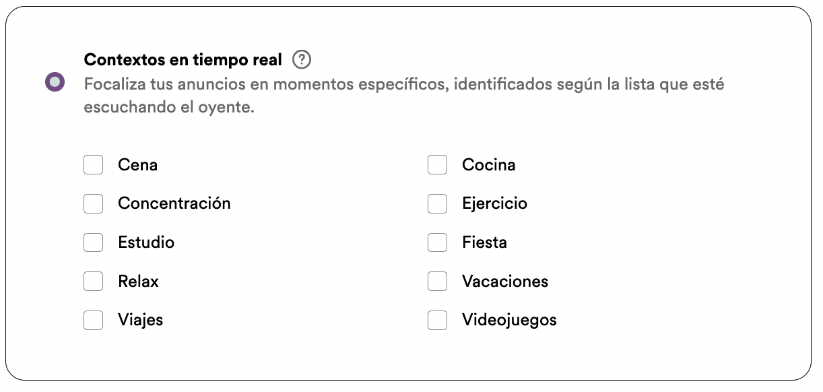Check the Estudio checkbox

[93, 242]
